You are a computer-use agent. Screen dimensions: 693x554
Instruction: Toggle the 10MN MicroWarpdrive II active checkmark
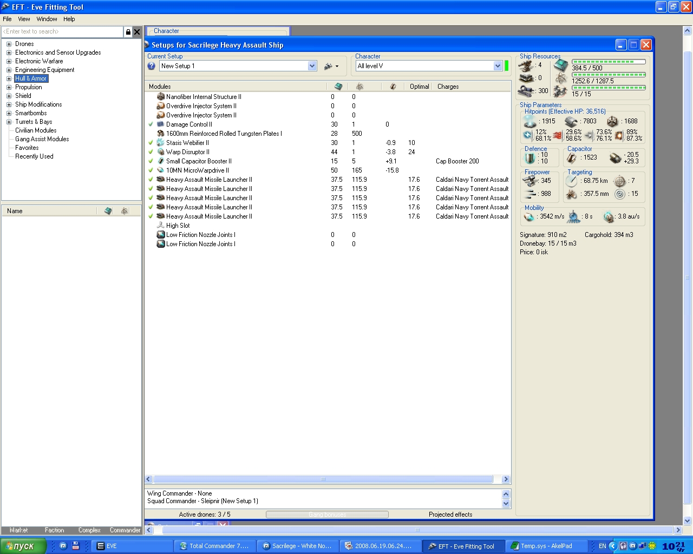pyautogui.click(x=151, y=170)
